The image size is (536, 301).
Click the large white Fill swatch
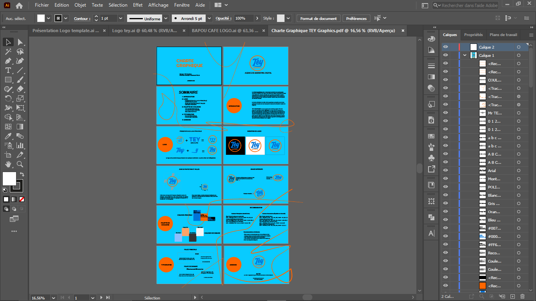pyautogui.click(x=9, y=178)
